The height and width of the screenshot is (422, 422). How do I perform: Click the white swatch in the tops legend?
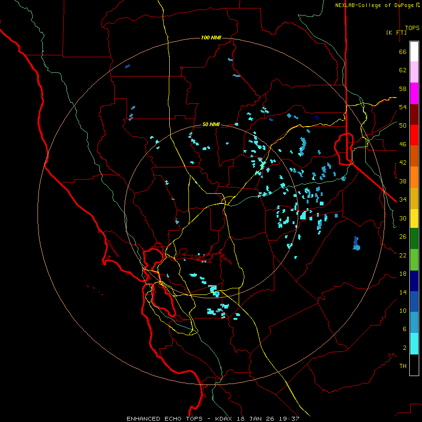pos(414,52)
